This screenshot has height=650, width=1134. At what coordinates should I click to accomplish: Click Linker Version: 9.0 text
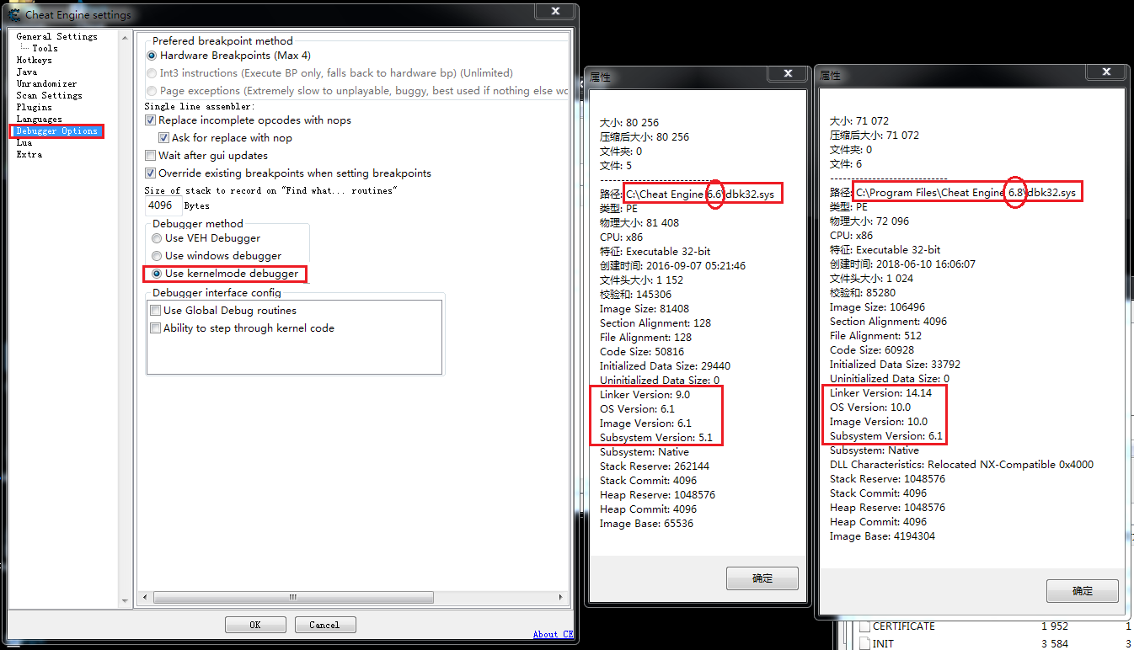tap(645, 394)
